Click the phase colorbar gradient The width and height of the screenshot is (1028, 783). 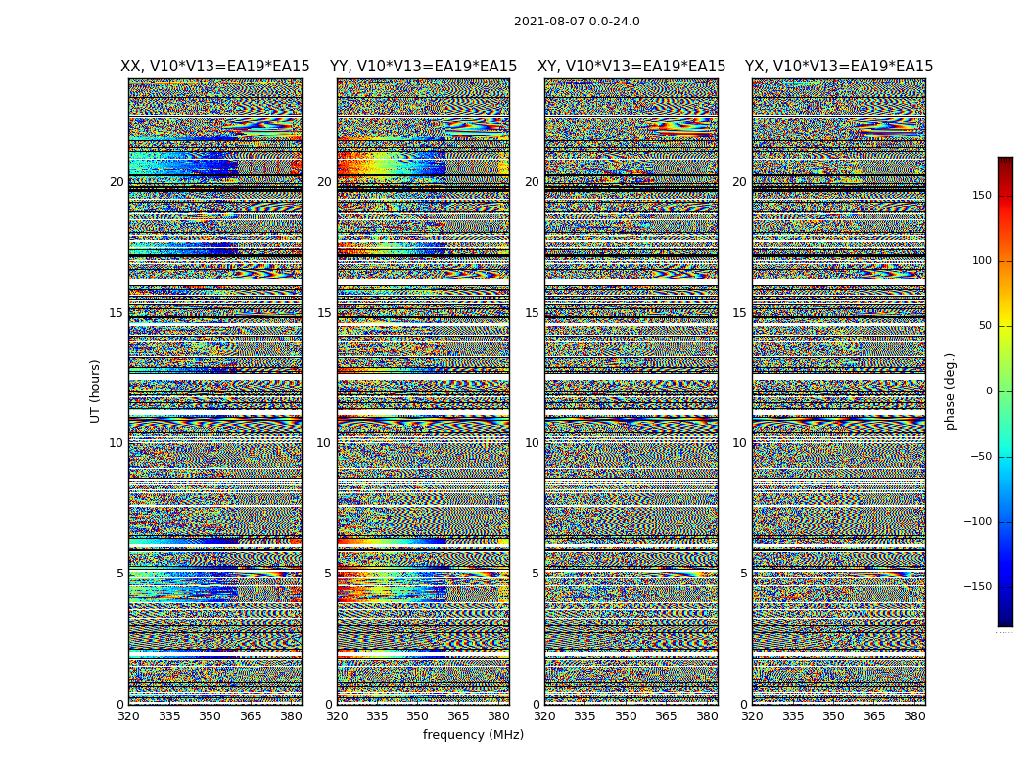tap(1005, 391)
